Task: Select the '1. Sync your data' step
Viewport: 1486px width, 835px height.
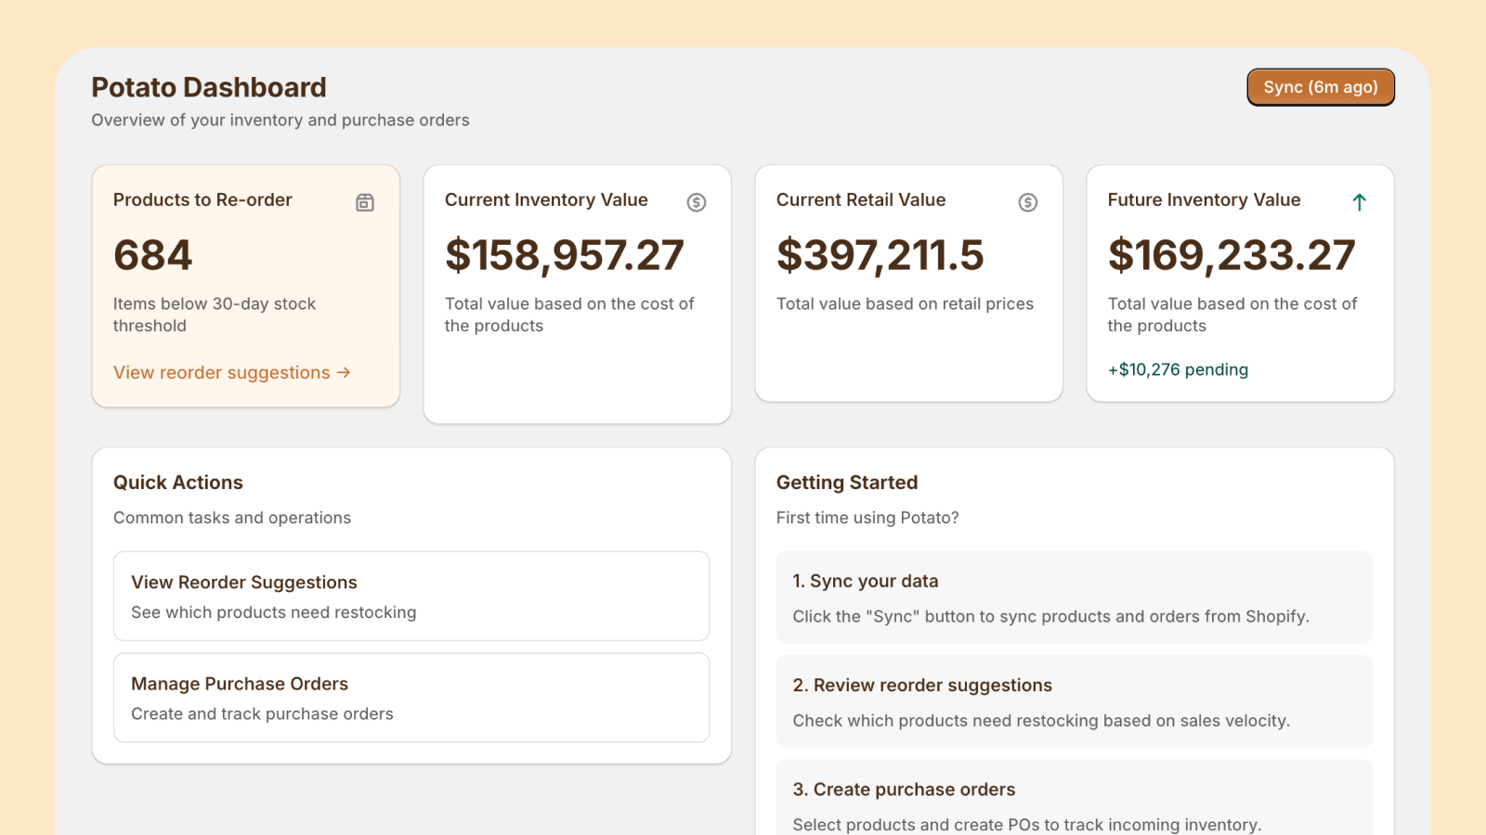Action: (x=1075, y=597)
